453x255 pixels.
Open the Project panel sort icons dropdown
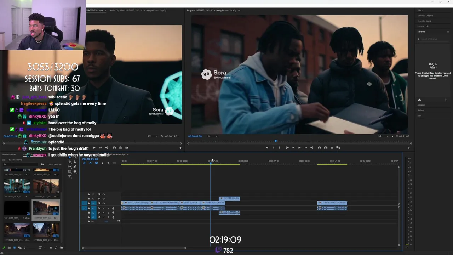point(42,248)
